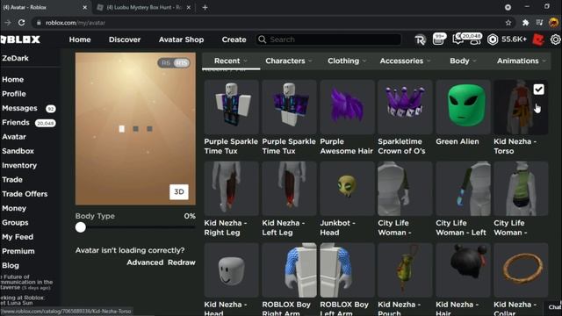Select Kid Nezha - Pouch thumbnail
This screenshot has height=316, width=562.
point(405,270)
